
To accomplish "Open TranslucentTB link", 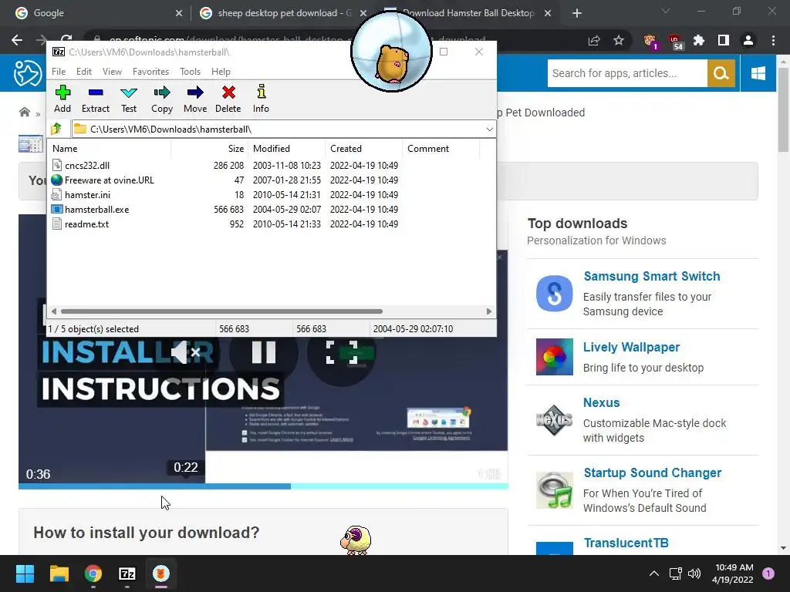I will (626, 543).
